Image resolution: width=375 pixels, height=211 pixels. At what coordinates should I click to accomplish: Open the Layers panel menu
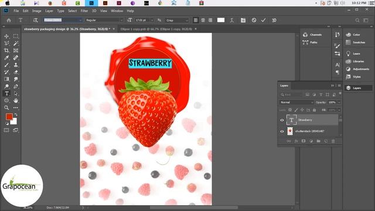click(x=339, y=86)
